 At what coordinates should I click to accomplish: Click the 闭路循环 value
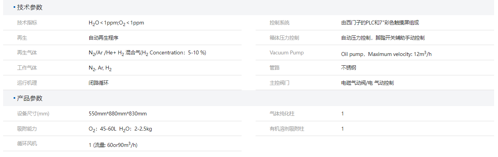tap(99, 83)
